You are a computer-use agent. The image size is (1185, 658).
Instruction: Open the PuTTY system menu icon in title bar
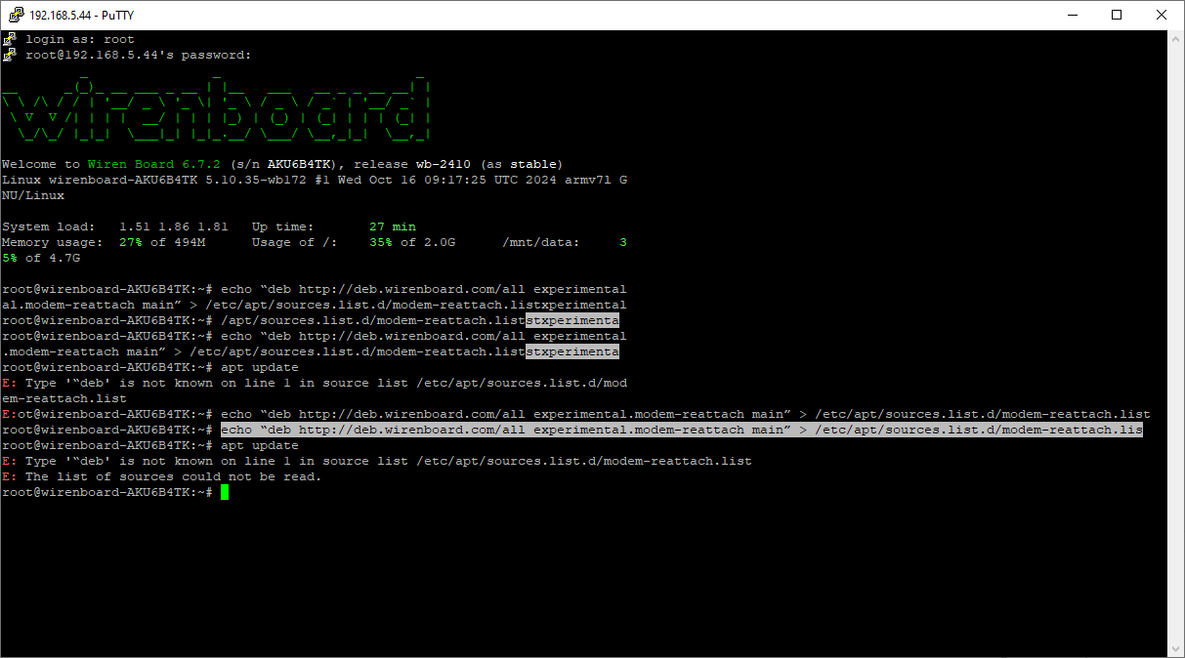15,15
